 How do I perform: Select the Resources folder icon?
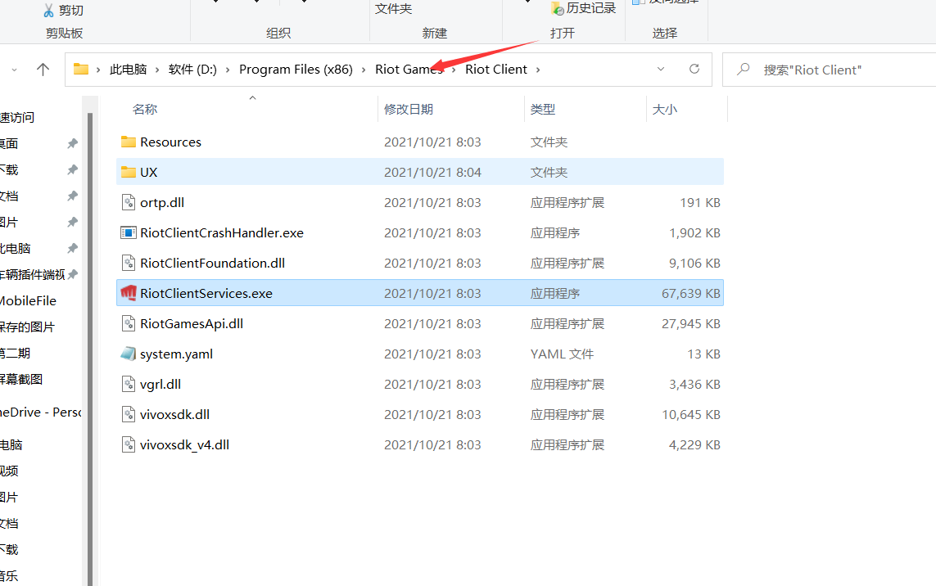(x=129, y=142)
